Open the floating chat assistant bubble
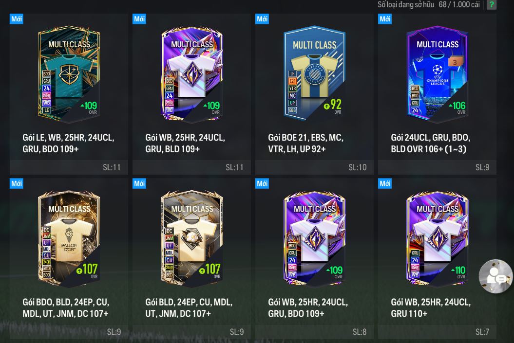This screenshot has width=514, height=343. [495, 276]
